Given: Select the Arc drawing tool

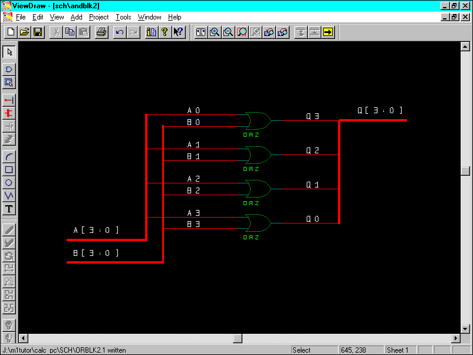Looking at the screenshot, I should coord(9,157).
